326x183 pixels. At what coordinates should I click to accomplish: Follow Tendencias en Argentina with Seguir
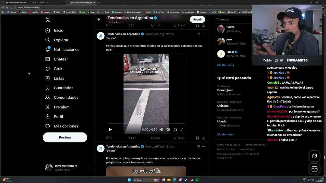197,19
